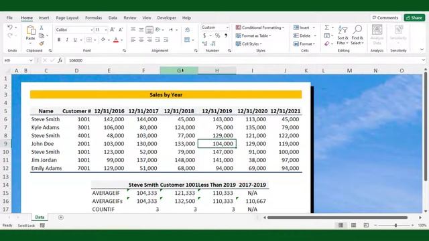Open the Borders icon
Viewport: 429px width, 241px height.
pyautogui.click(x=89, y=40)
